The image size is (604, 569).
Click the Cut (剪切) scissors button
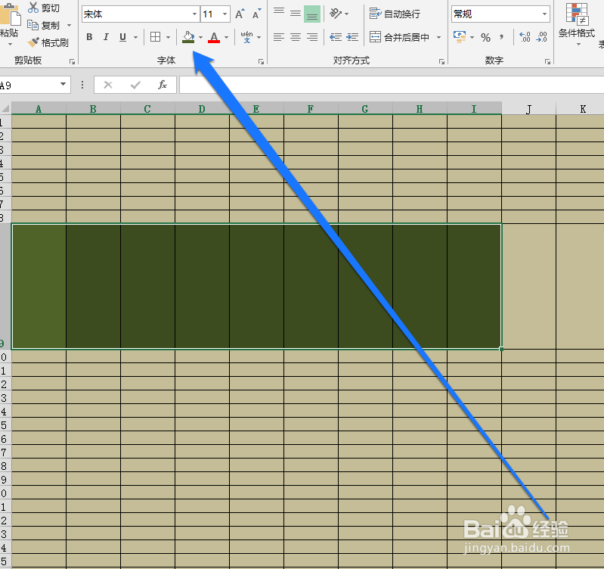[x=44, y=8]
